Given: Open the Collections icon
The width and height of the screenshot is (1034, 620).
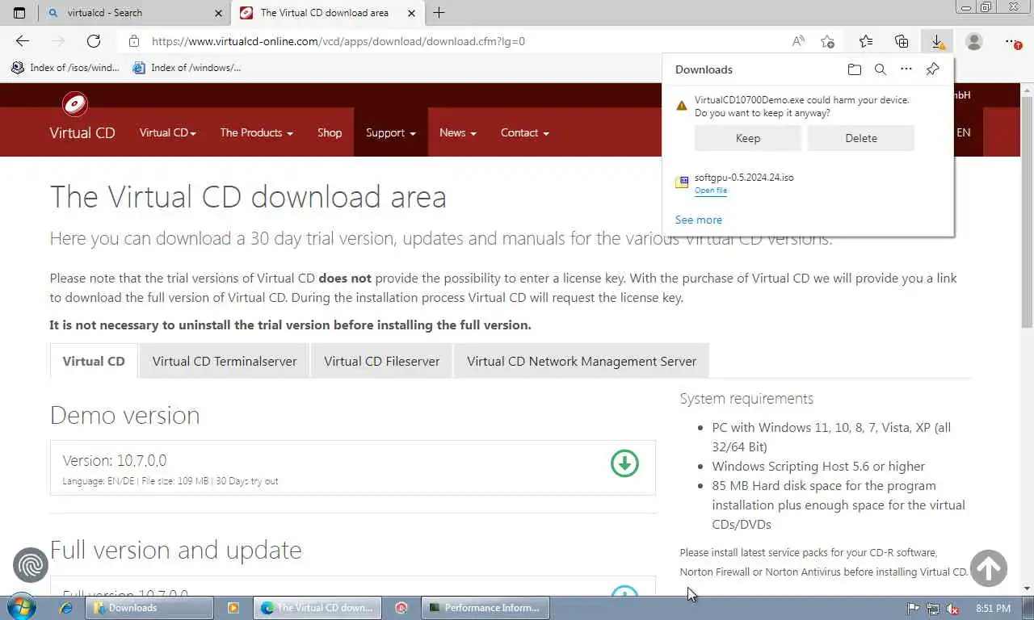Looking at the screenshot, I should 902,41.
